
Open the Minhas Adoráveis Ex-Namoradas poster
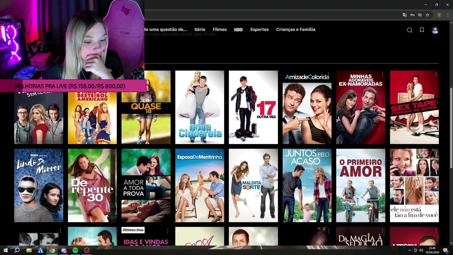tap(361, 107)
